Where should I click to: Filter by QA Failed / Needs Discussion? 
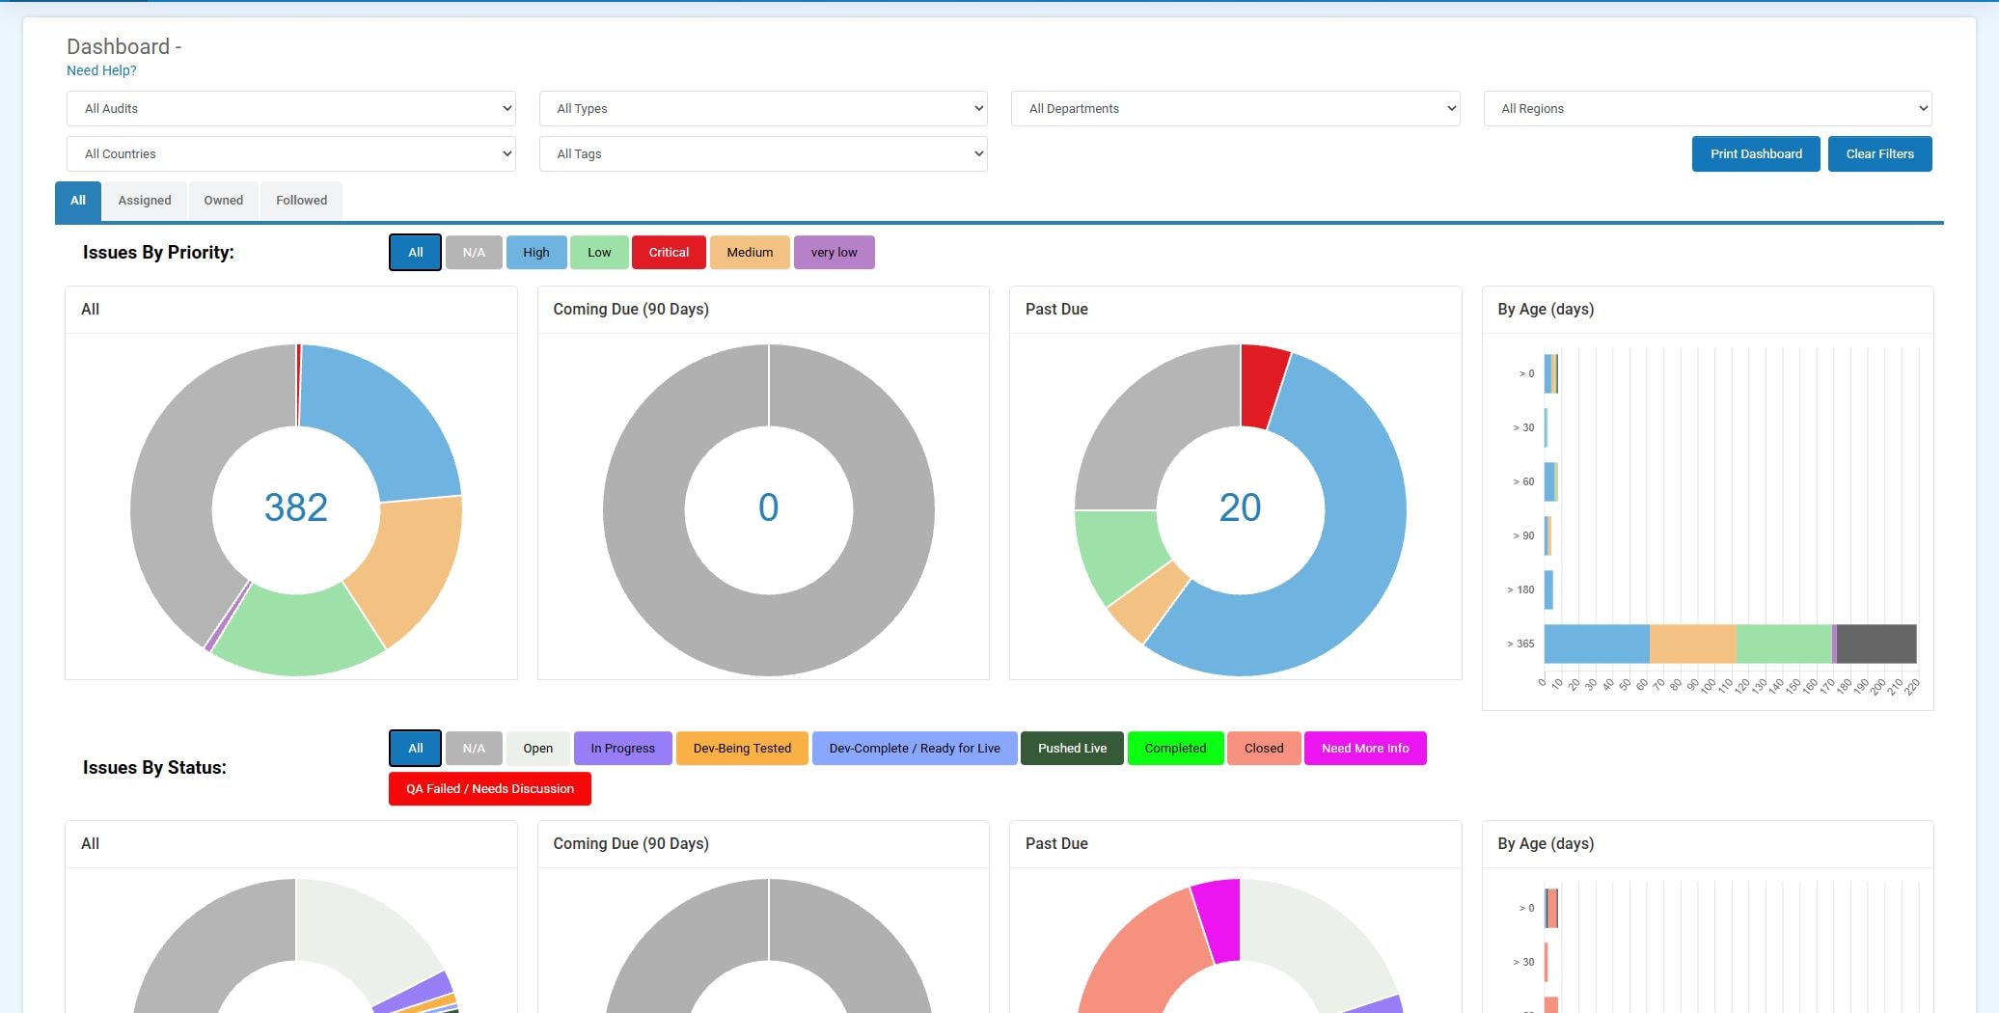pyautogui.click(x=490, y=789)
